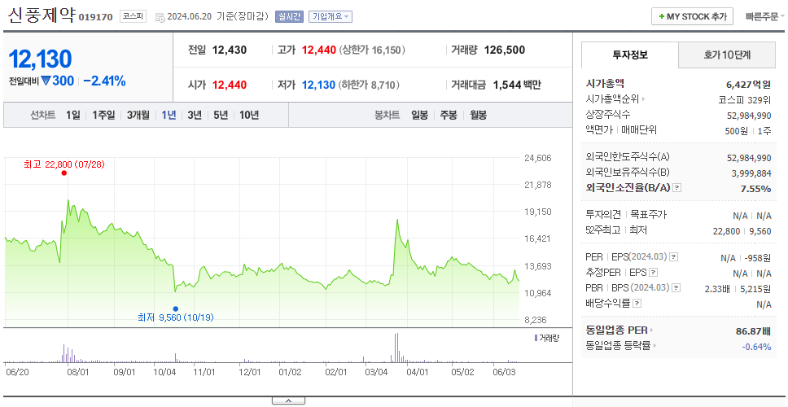
Task: Click the 코스피 market badge
Action: (133, 16)
